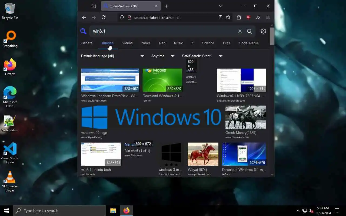Switch to the Music tab
Image resolution: width=346 pixels, height=216 pixels.
[x=178, y=43]
